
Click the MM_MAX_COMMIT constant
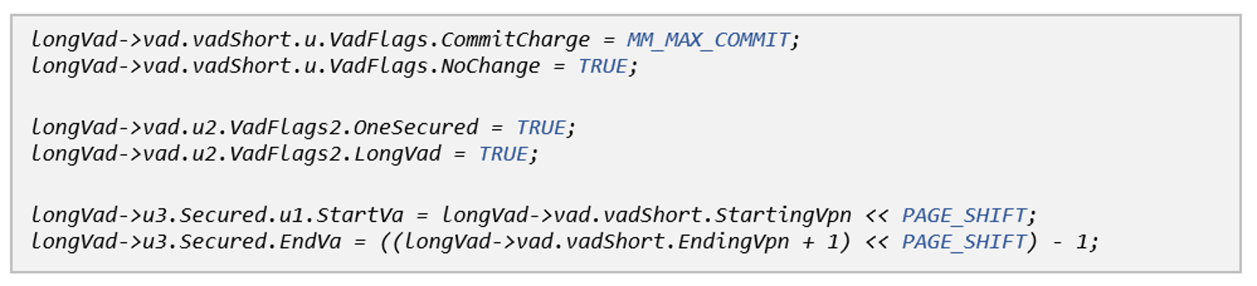[x=708, y=40]
